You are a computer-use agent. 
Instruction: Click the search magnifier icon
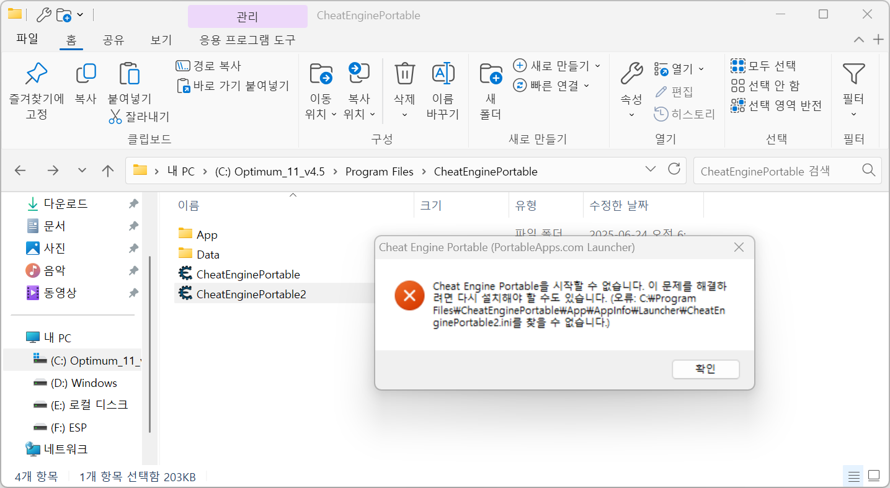(869, 171)
